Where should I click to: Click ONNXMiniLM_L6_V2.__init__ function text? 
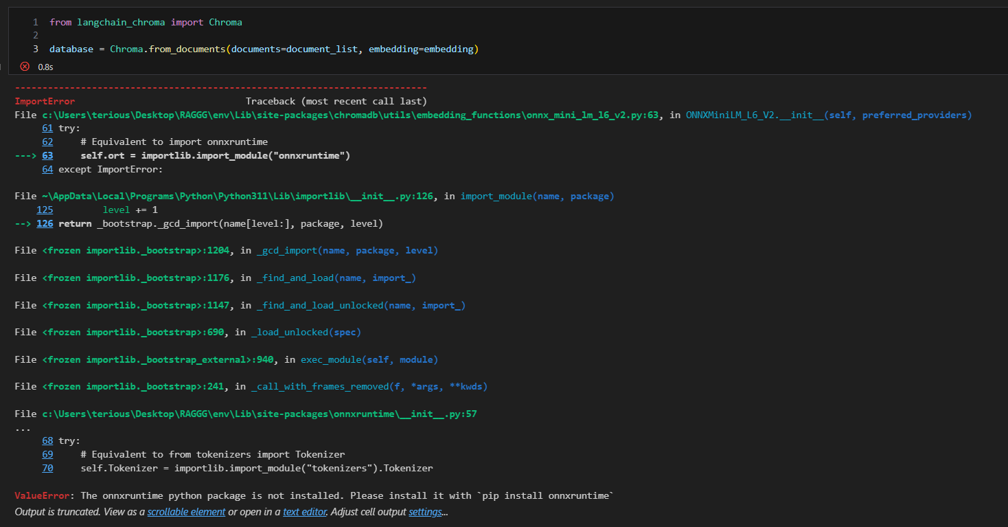click(x=829, y=115)
